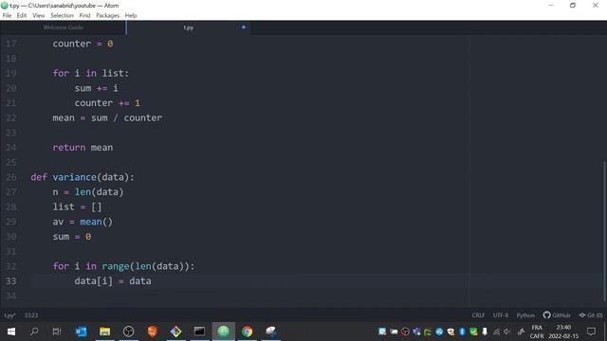
Task: Click the Microsoft Teams tray icon
Action: (x=416, y=332)
